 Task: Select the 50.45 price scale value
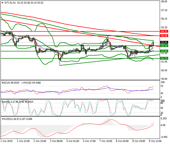(164, 70)
